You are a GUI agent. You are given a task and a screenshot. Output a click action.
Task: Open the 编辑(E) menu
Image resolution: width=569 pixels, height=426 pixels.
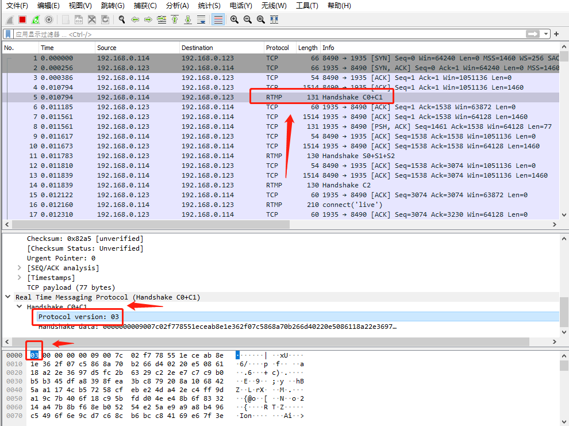[x=48, y=6]
